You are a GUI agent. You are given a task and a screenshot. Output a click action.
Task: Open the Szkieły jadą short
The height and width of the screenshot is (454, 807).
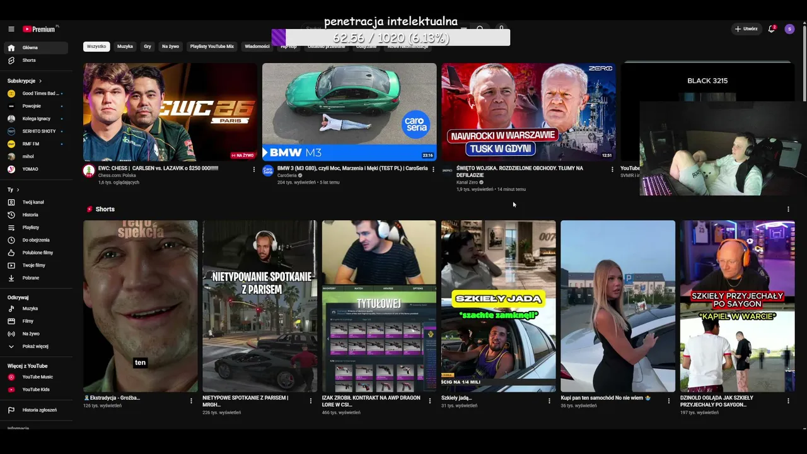pyautogui.click(x=498, y=306)
